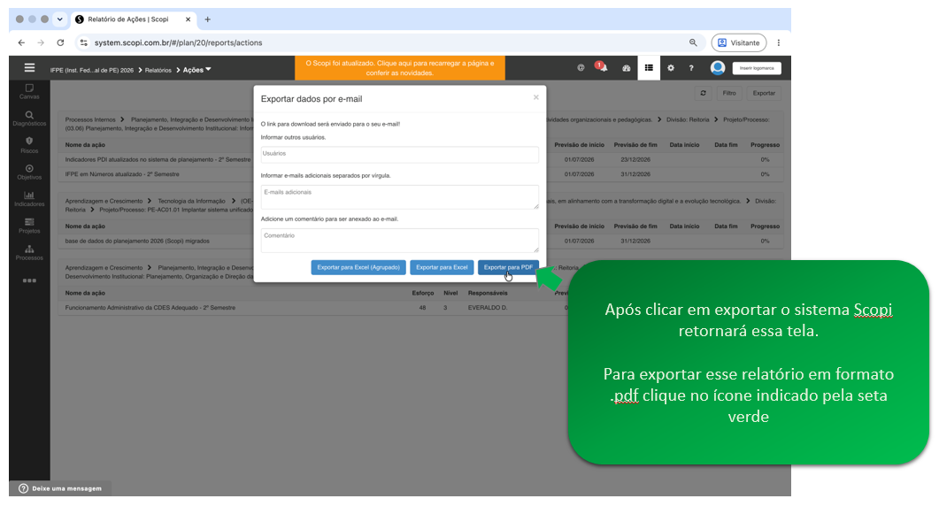Open Processos in the sidebar
The width and height of the screenshot is (939, 514).
click(29, 252)
